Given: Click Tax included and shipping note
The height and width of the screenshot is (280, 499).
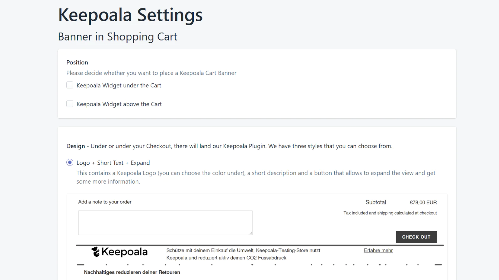Looking at the screenshot, I should point(390,213).
